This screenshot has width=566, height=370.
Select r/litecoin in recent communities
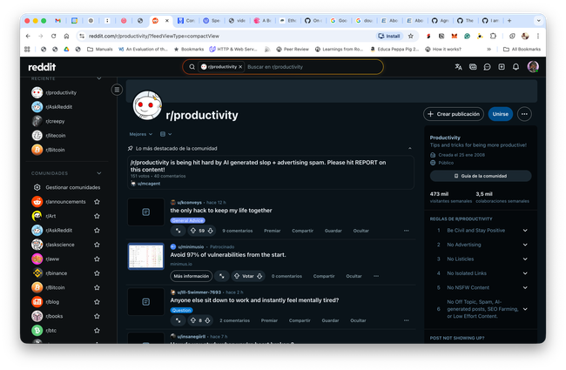(x=57, y=135)
